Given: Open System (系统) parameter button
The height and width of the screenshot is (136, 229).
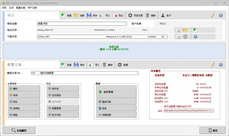Looking at the screenshot, I should pyautogui.click(x=24, y=95).
